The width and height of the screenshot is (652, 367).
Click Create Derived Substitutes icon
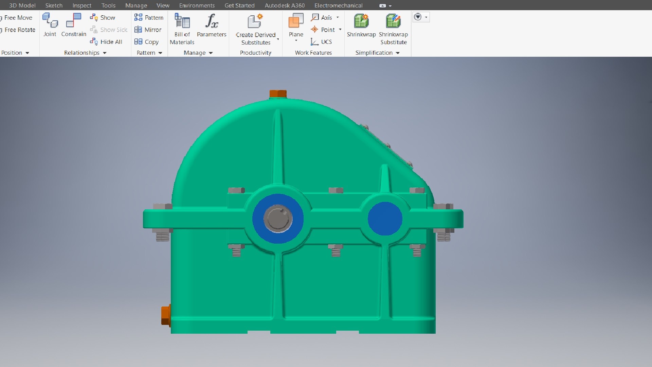pos(255,21)
